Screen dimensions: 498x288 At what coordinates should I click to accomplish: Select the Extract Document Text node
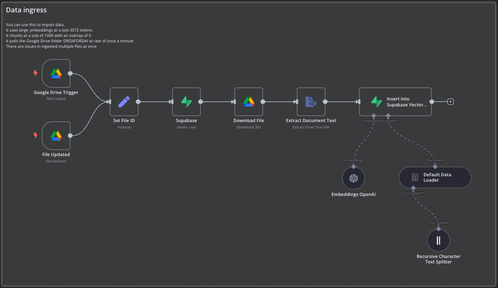tap(311, 101)
